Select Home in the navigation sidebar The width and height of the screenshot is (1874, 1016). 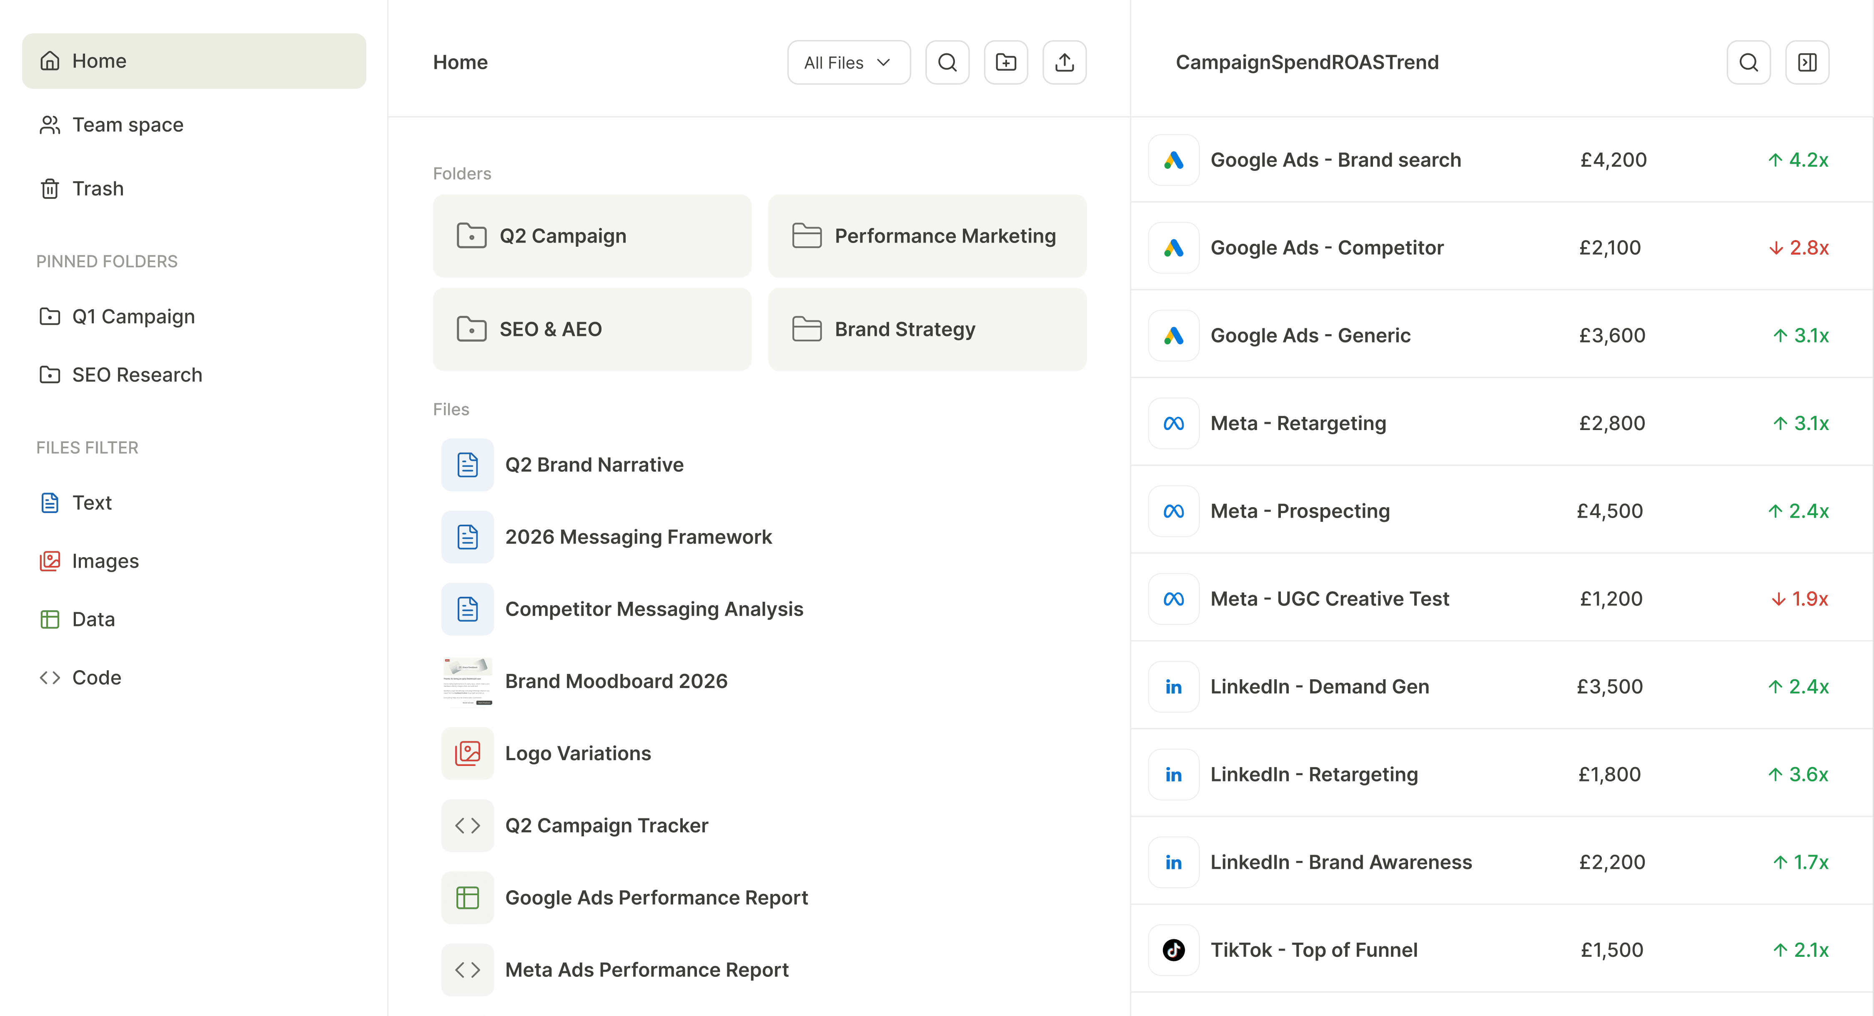pyautogui.click(x=99, y=60)
